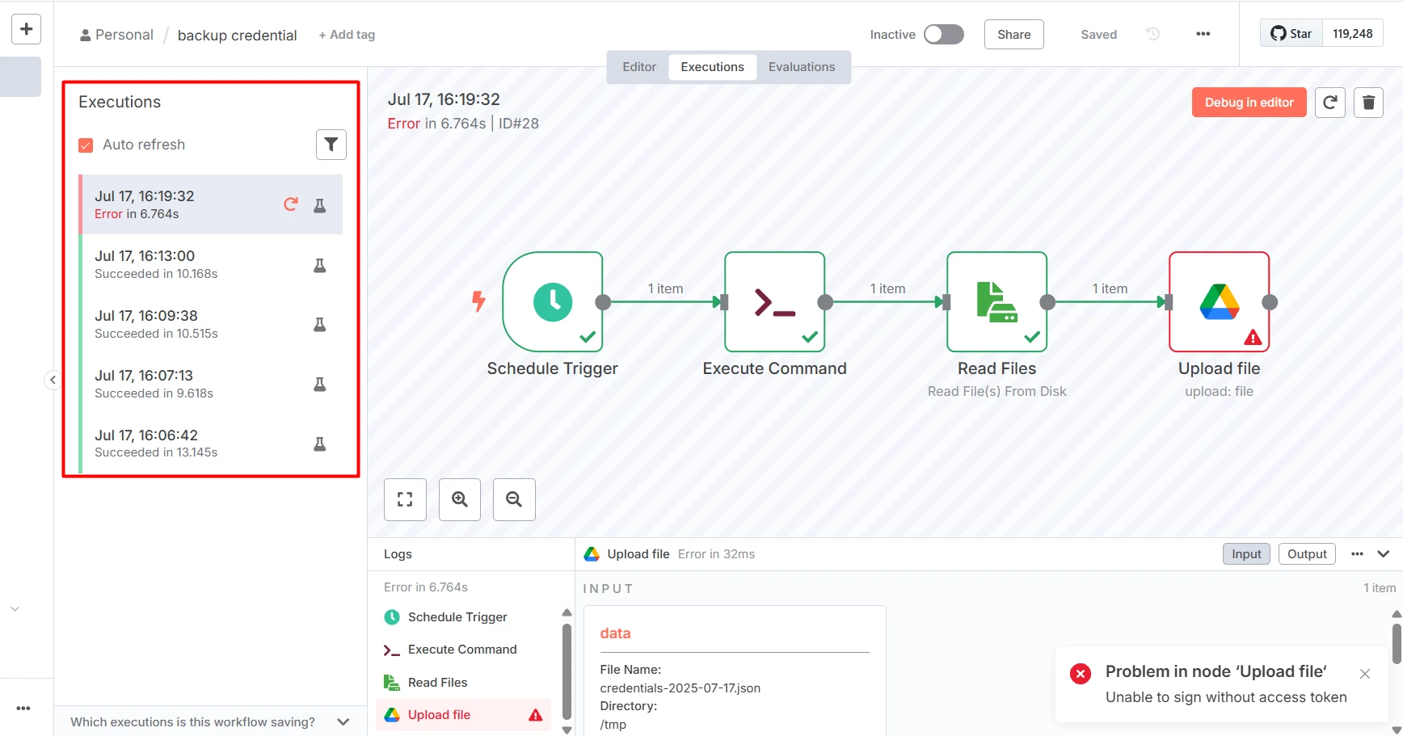Fit workflow to view icon

(405, 499)
